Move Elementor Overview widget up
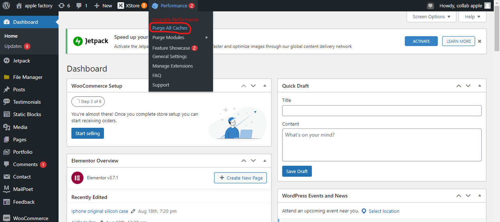The image size is (500, 222). pos(244,160)
